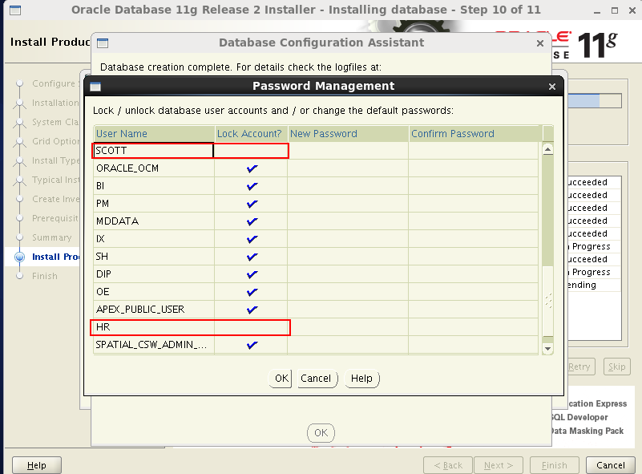Click New Password field for SCOTT
Screen dimensions: 642x474
(x=348, y=151)
